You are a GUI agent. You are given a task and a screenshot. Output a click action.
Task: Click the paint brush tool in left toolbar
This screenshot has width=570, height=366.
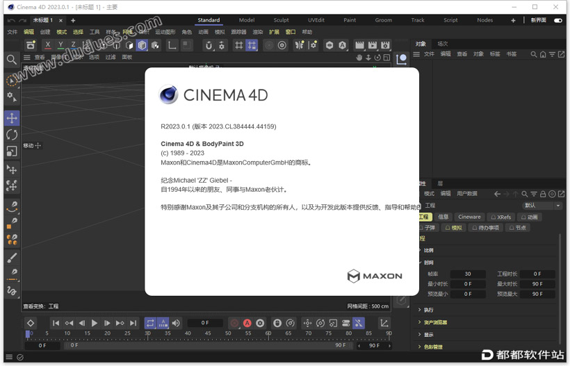point(12,258)
